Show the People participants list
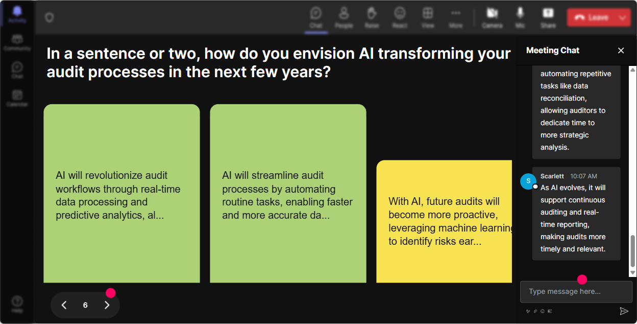The height and width of the screenshot is (324, 637). (x=344, y=17)
